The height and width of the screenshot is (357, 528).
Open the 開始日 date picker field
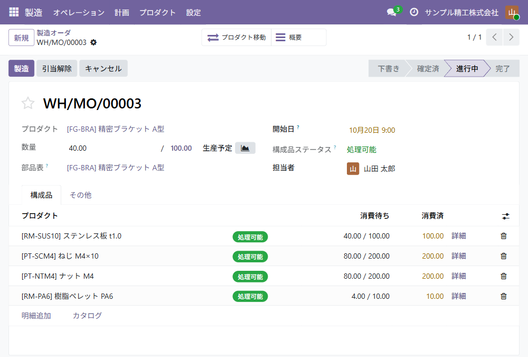[x=372, y=130]
